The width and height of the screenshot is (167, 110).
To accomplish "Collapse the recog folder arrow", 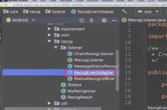I will (x=49, y=41).
